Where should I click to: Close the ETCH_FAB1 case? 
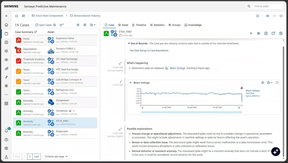[281, 33]
